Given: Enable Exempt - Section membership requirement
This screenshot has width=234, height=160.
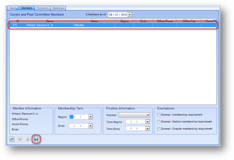Looking at the screenshot, I should pyautogui.click(x=159, y=122).
